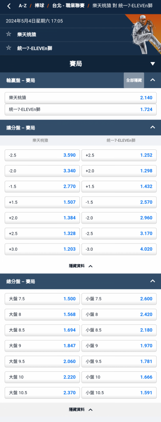161x422 pixels.
Task: Favorite 樂天桃猿 with the star icon
Action: coord(8,34)
